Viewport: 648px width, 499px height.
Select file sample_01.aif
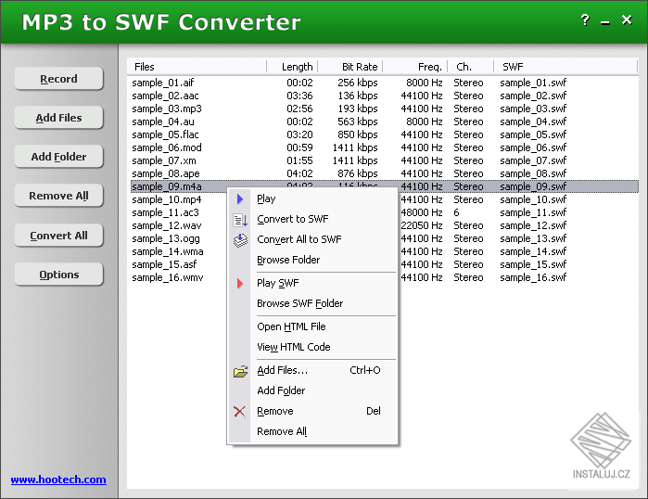click(x=163, y=83)
